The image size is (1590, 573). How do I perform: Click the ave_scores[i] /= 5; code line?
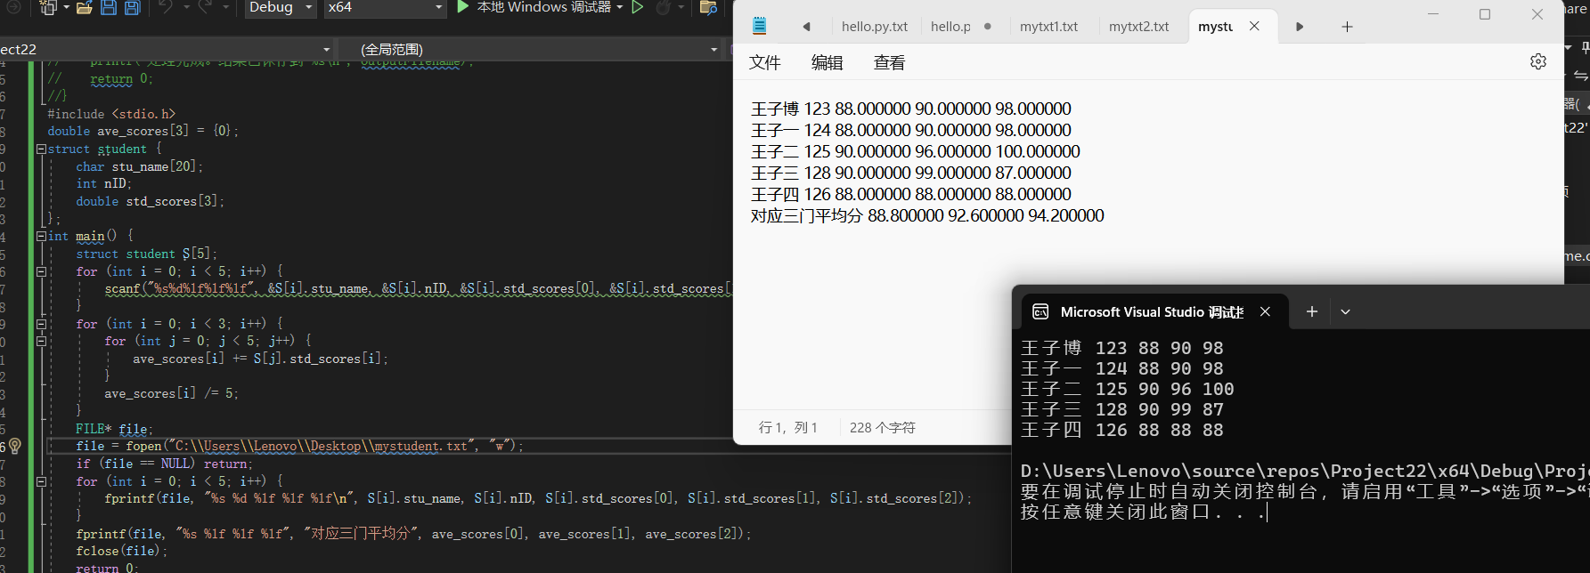[171, 393]
